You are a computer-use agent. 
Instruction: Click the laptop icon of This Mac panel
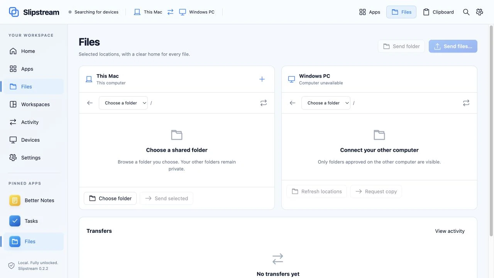[89, 79]
